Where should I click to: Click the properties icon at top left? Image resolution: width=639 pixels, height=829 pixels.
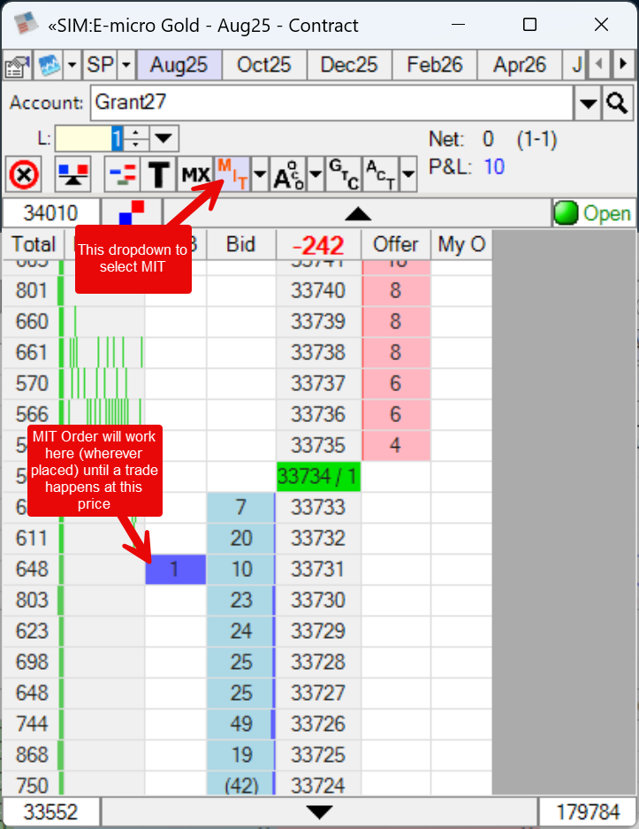(x=16, y=65)
